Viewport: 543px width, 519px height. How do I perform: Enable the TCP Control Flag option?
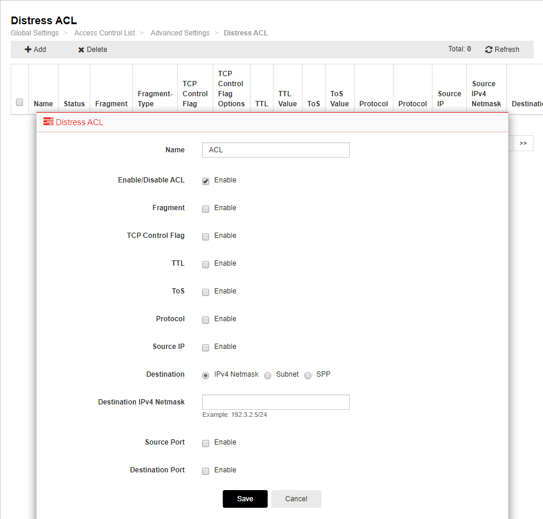point(205,237)
